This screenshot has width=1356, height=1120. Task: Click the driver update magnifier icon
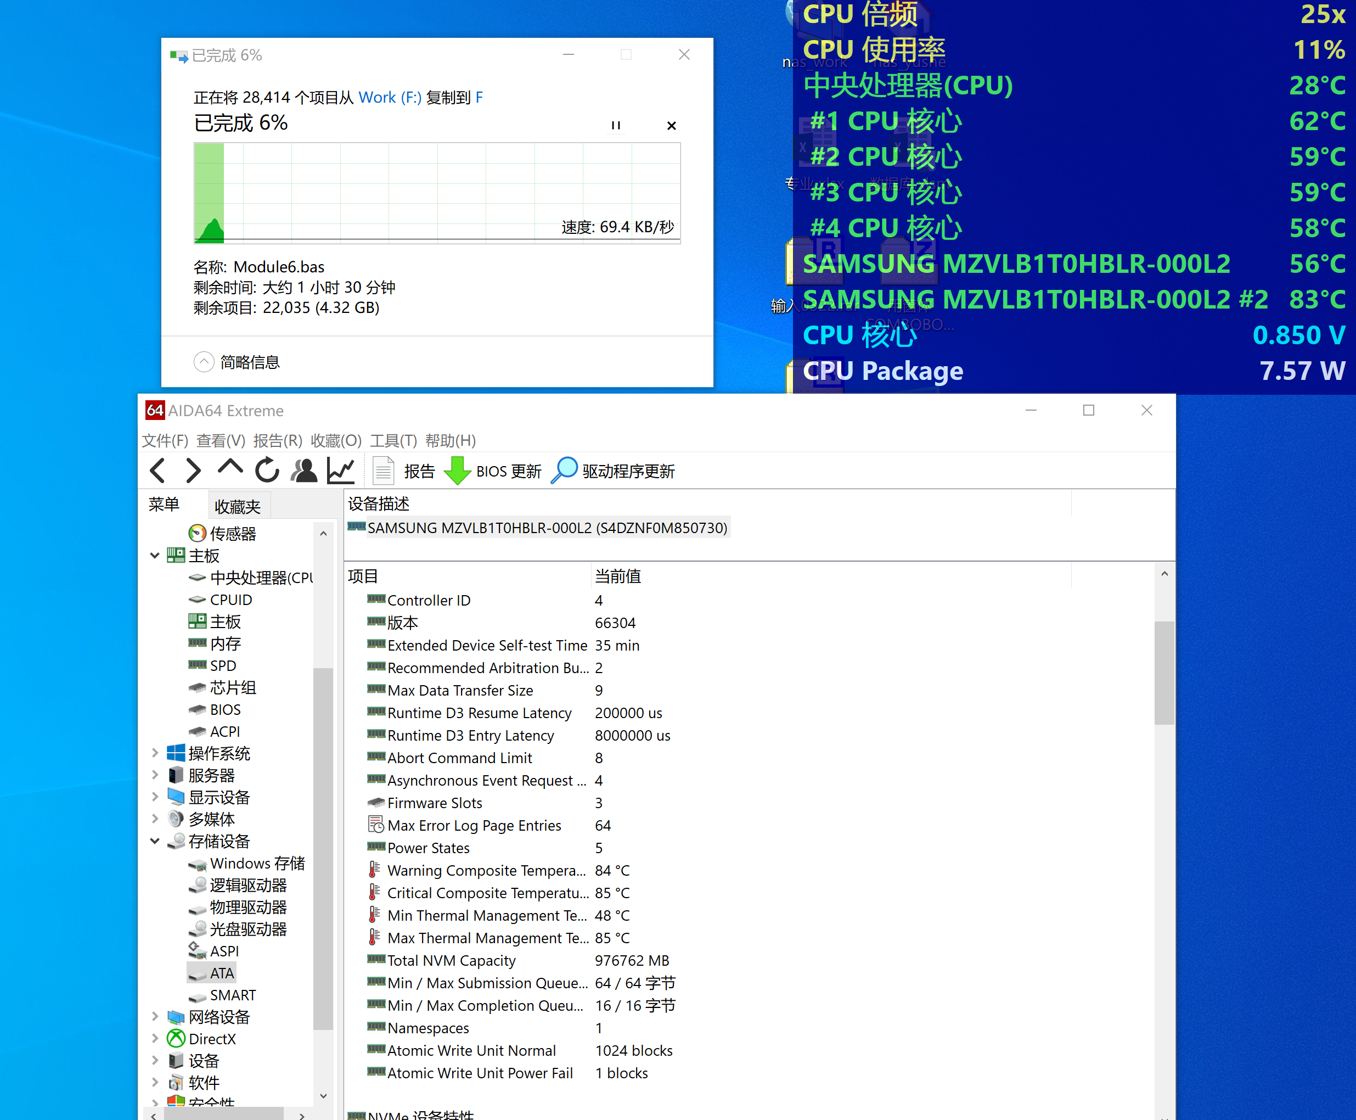(565, 471)
